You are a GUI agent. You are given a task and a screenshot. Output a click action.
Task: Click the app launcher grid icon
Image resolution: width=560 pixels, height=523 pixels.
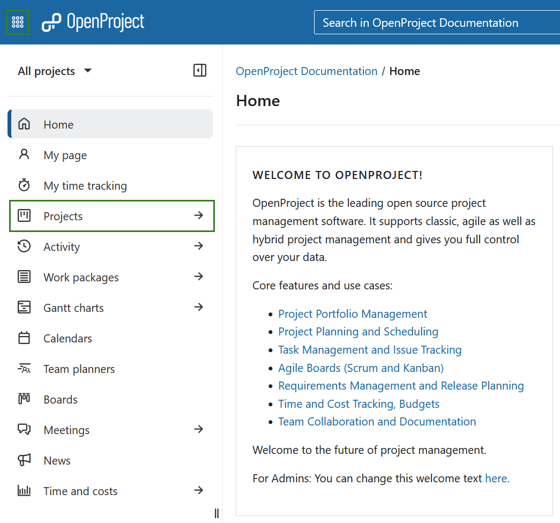pyautogui.click(x=18, y=22)
